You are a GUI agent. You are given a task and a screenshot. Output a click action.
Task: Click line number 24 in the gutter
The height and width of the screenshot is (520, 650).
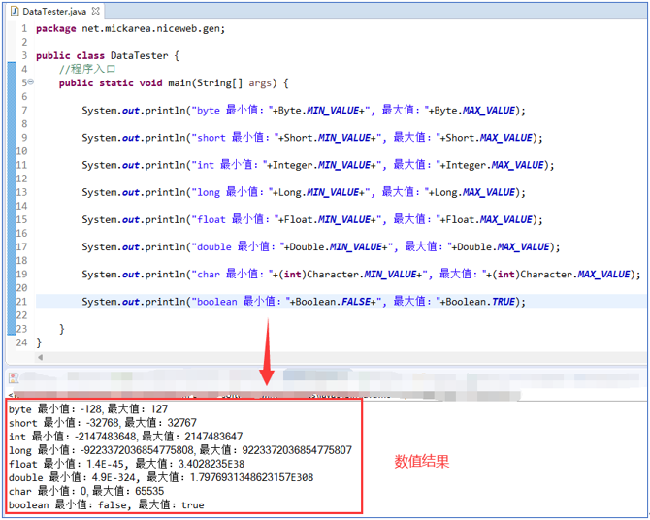click(x=21, y=342)
